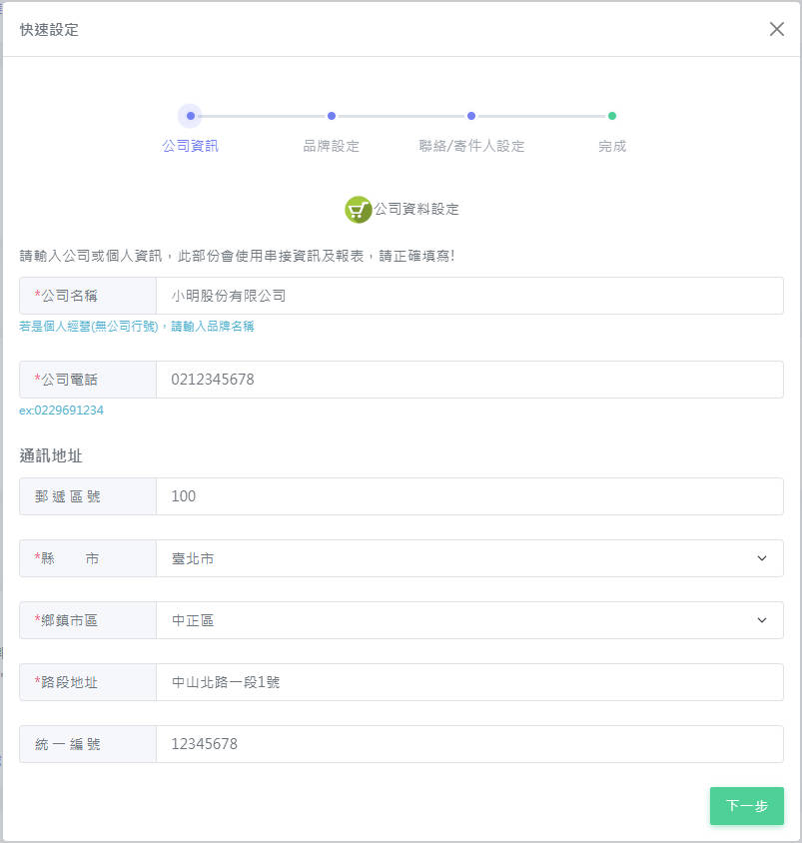Image resolution: width=802 pixels, height=843 pixels.
Task: Go to the 品牌設定 step label
Action: (332, 146)
